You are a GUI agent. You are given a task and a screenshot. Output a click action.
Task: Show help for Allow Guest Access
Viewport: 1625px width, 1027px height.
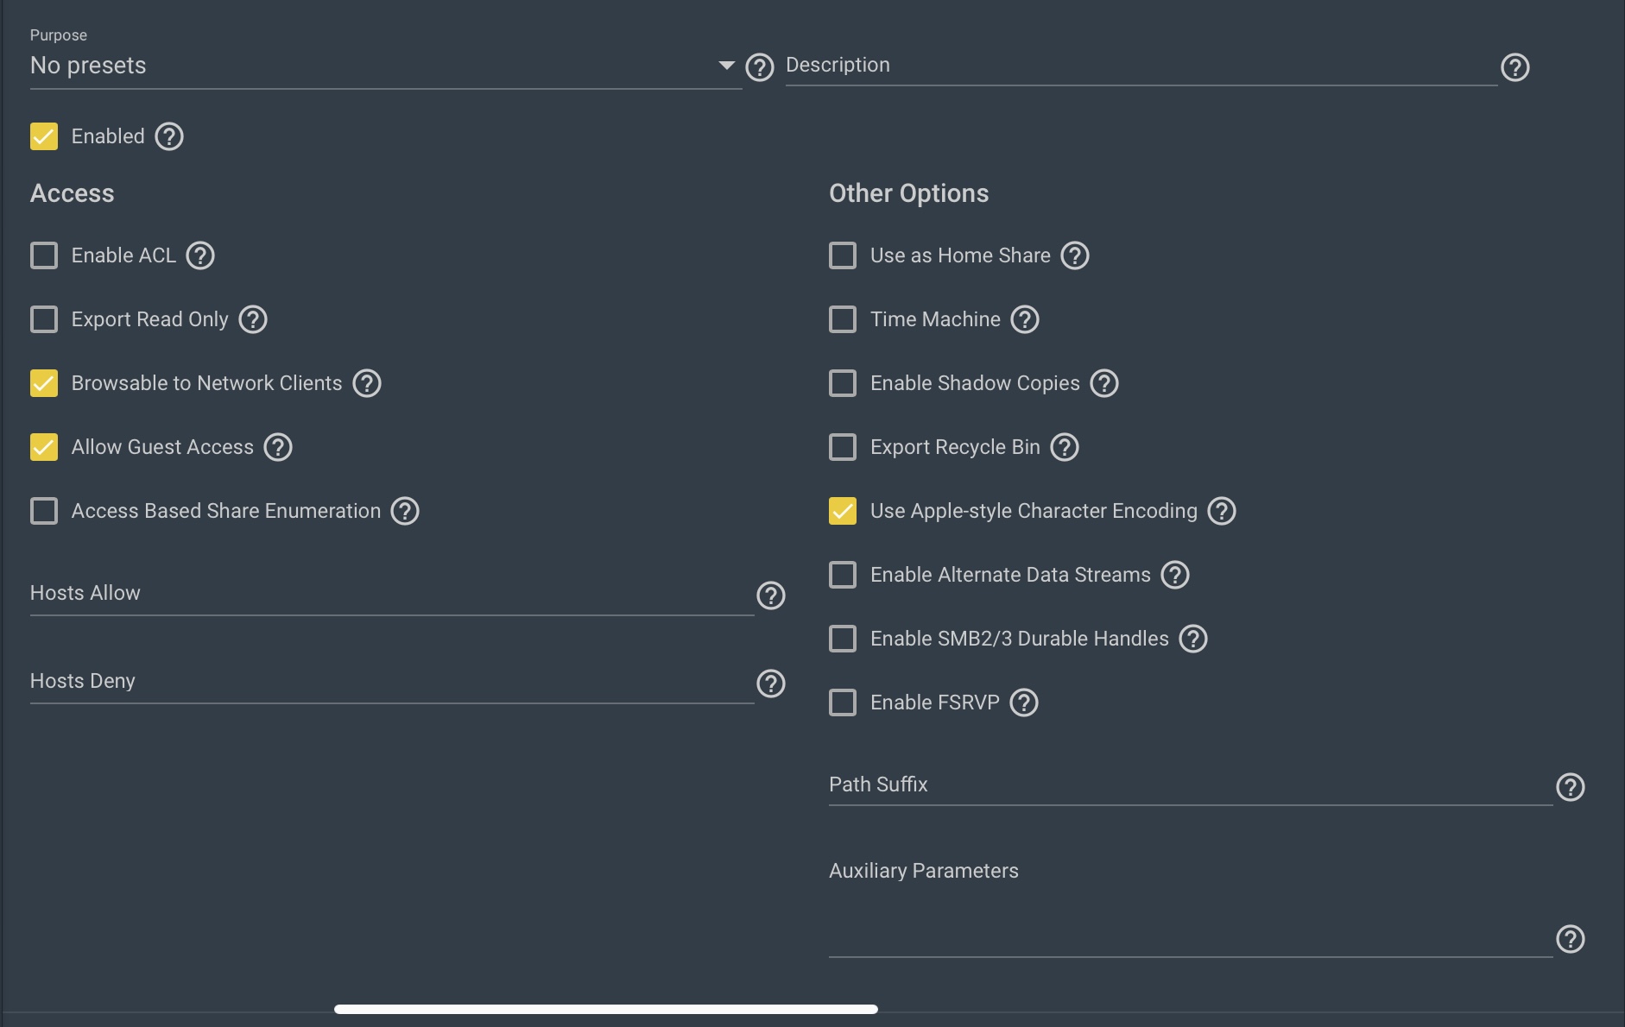pyautogui.click(x=278, y=447)
